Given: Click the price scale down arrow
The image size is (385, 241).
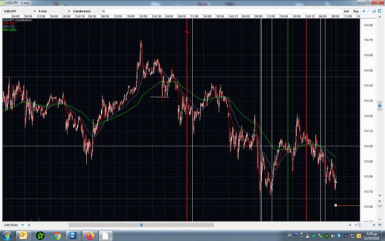Looking at the screenshot, I should click(x=379, y=195).
